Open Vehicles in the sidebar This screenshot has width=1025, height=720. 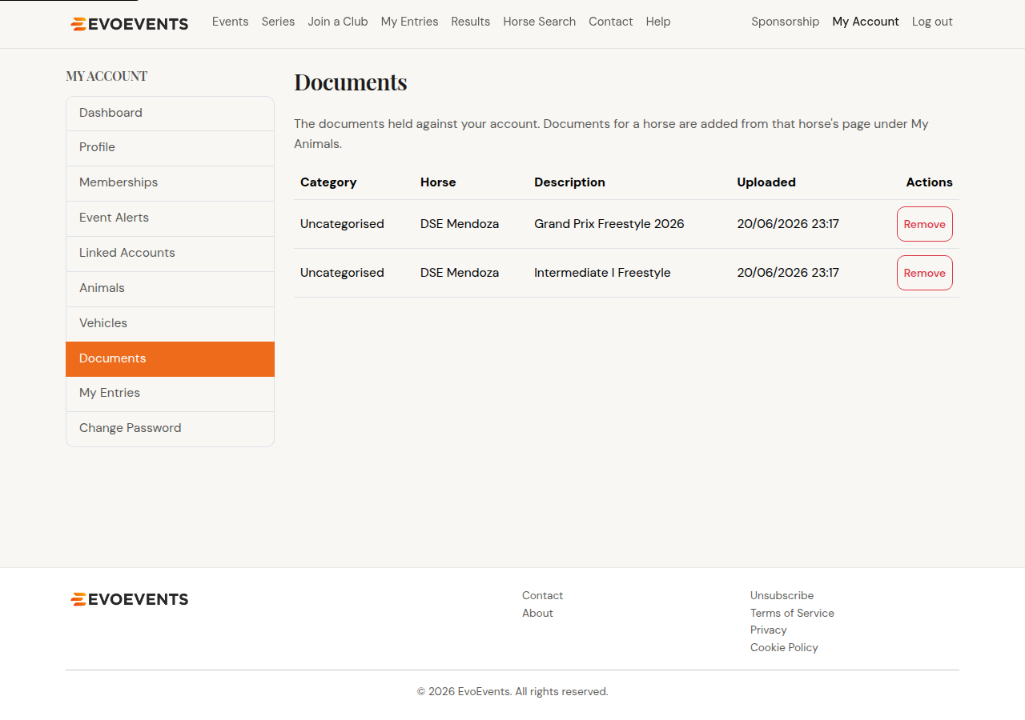point(170,324)
